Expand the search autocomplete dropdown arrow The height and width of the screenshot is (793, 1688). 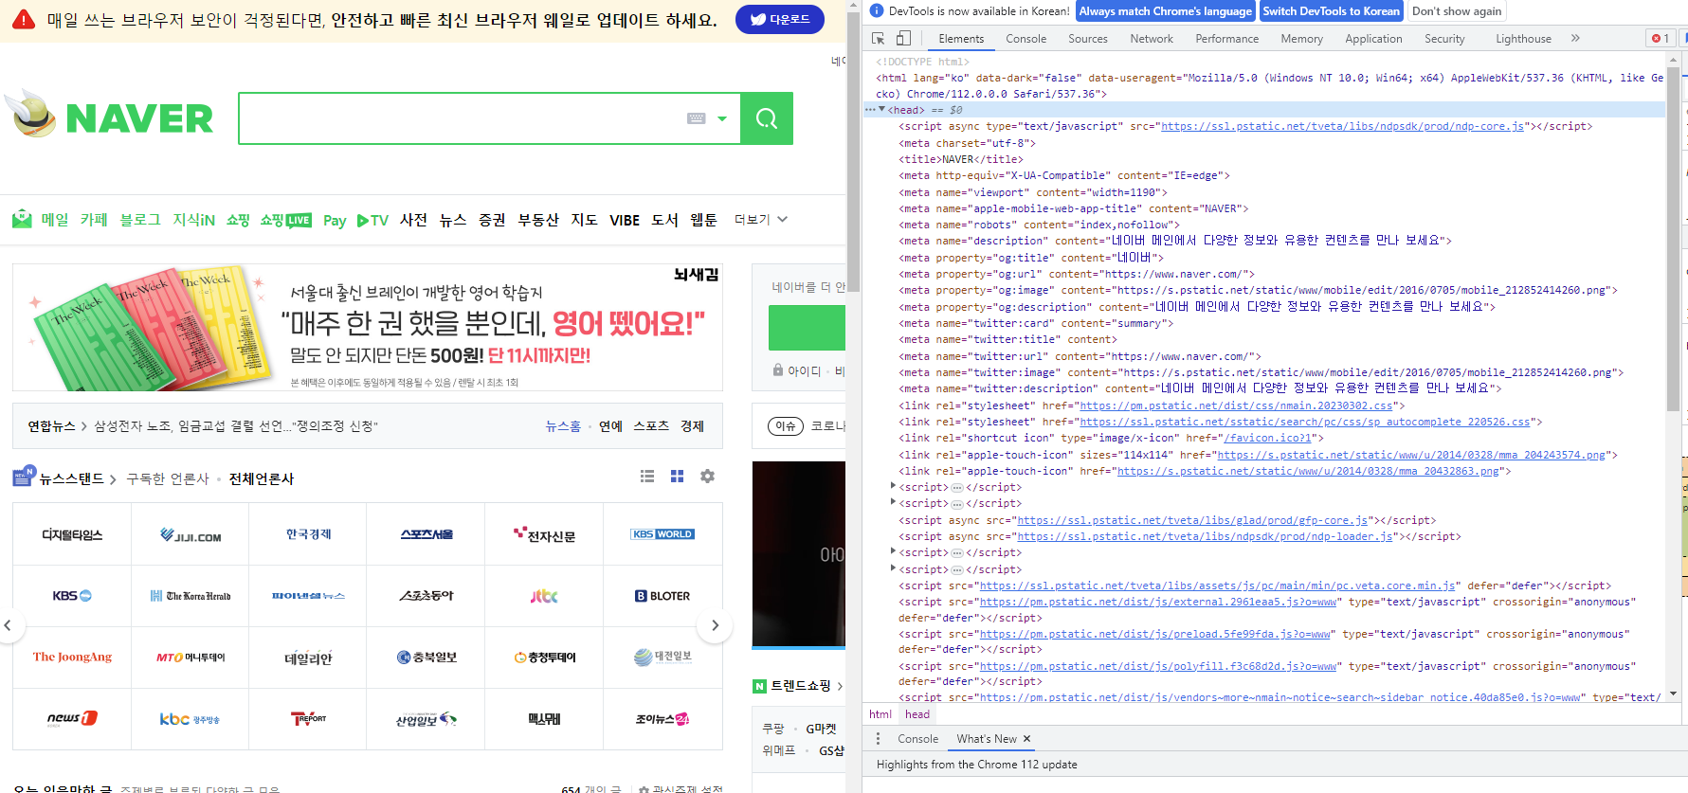point(722,118)
